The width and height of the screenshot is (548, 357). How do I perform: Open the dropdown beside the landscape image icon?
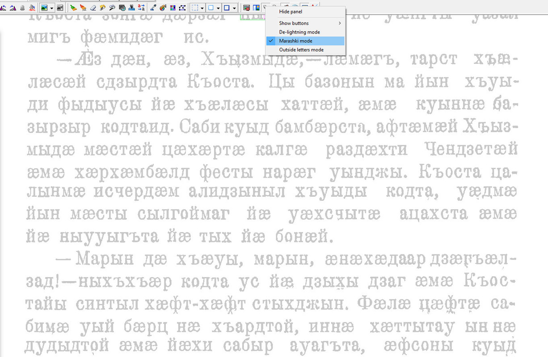point(52,8)
